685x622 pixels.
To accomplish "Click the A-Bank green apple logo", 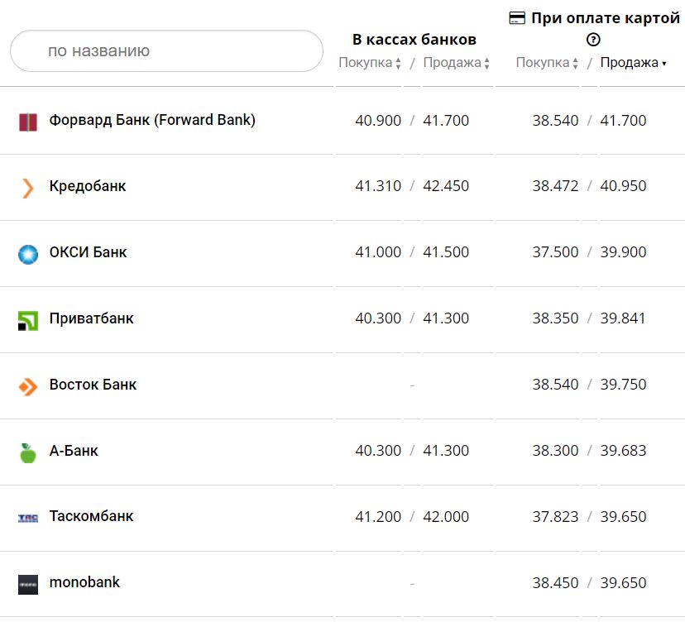I will coord(28,452).
